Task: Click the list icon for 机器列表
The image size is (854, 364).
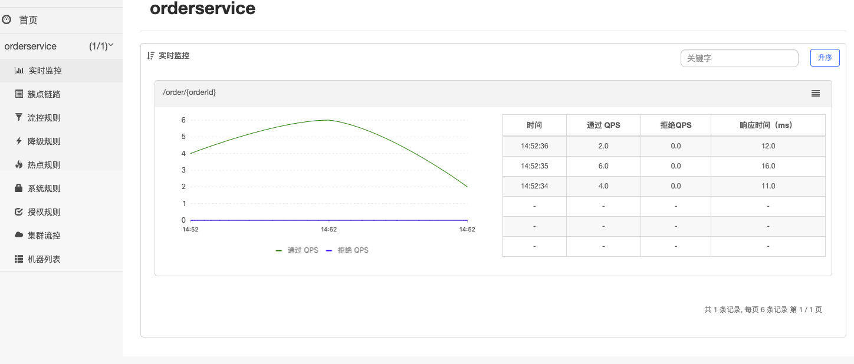Action: click(x=19, y=259)
